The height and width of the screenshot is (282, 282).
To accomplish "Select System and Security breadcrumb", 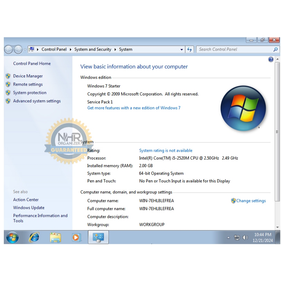I will click(x=92, y=49).
